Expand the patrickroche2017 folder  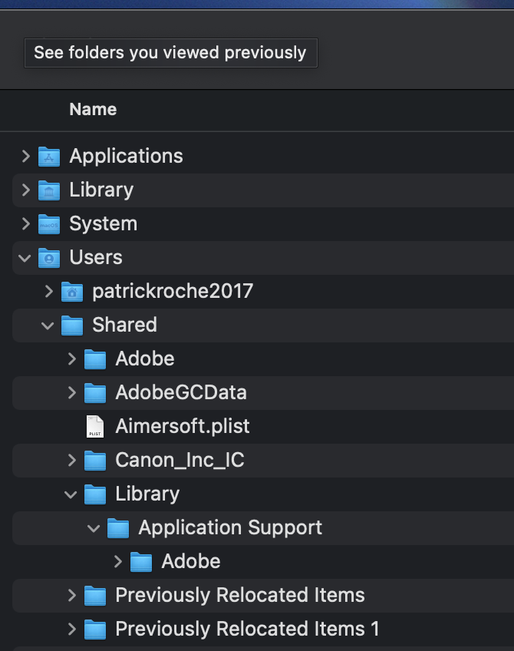click(49, 292)
